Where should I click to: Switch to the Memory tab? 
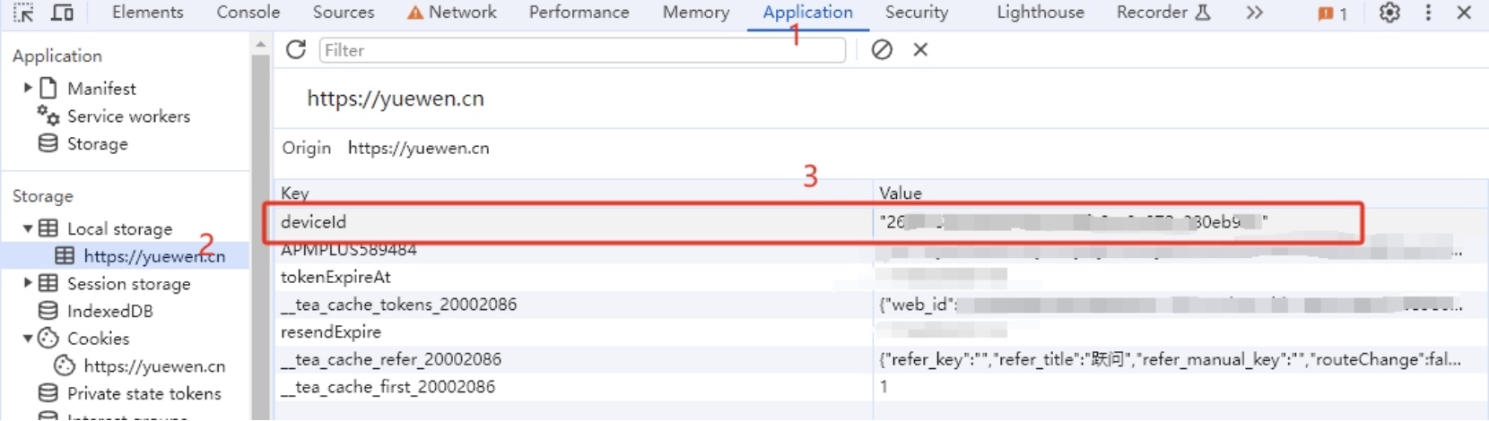(696, 13)
